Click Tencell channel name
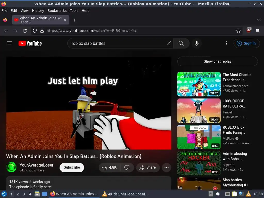This screenshot has width=264, height=198. point(227,112)
